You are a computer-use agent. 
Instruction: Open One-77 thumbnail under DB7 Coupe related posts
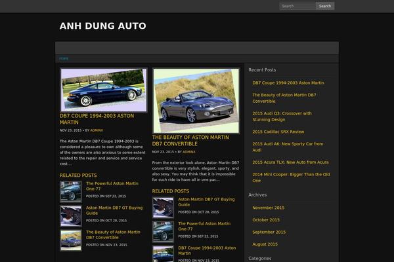point(71,191)
